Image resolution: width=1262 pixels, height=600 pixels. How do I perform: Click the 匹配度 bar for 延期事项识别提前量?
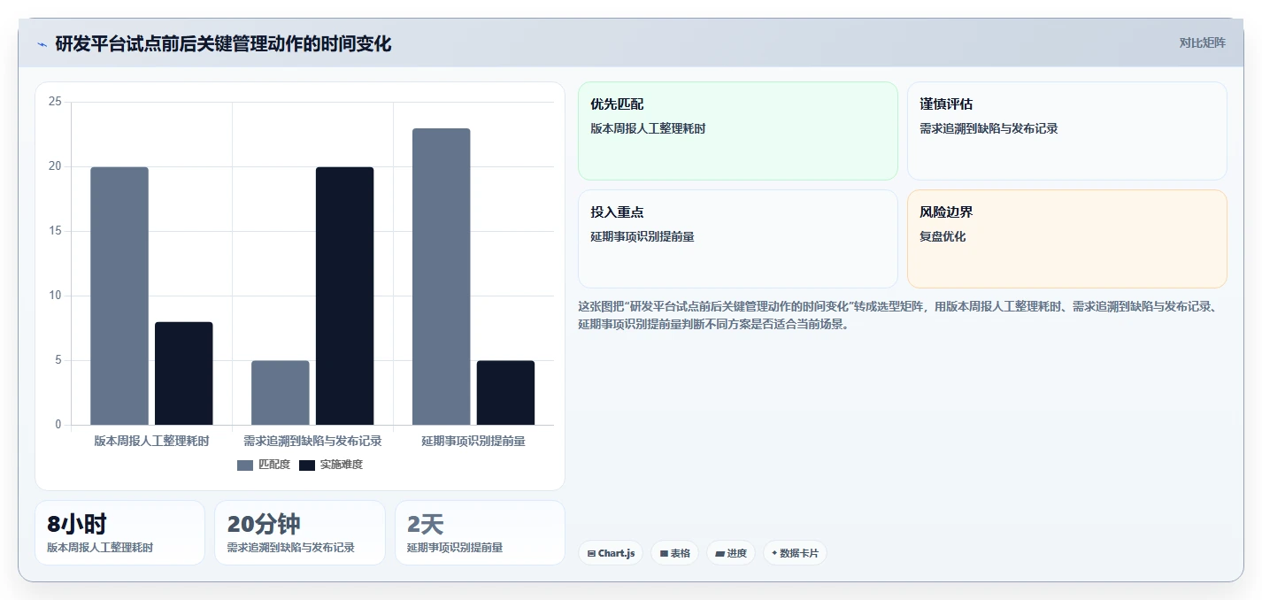(442, 277)
